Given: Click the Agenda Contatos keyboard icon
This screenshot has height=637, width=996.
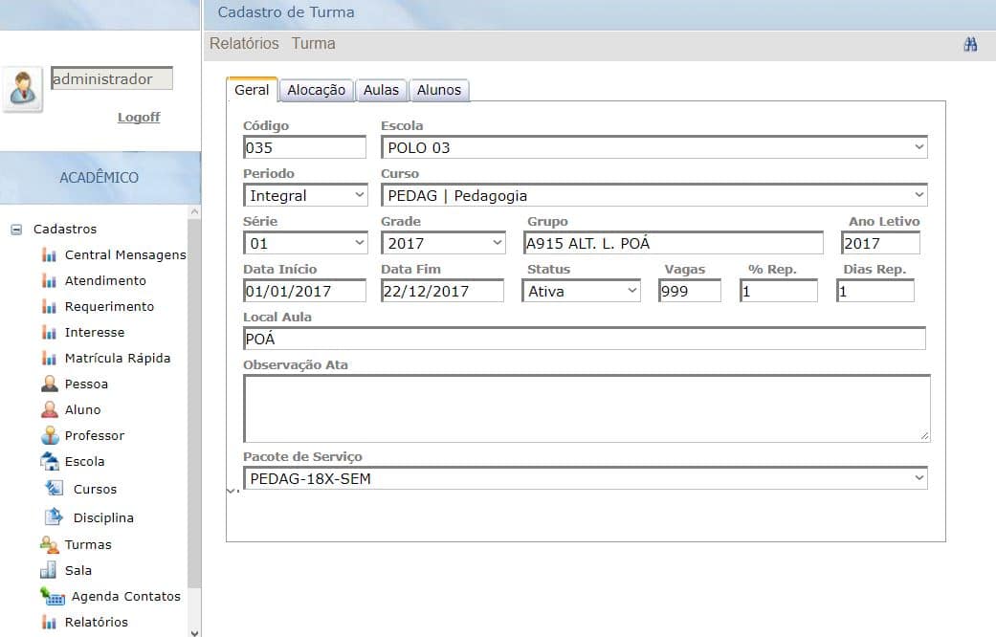Looking at the screenshot, I should point(53,597).
